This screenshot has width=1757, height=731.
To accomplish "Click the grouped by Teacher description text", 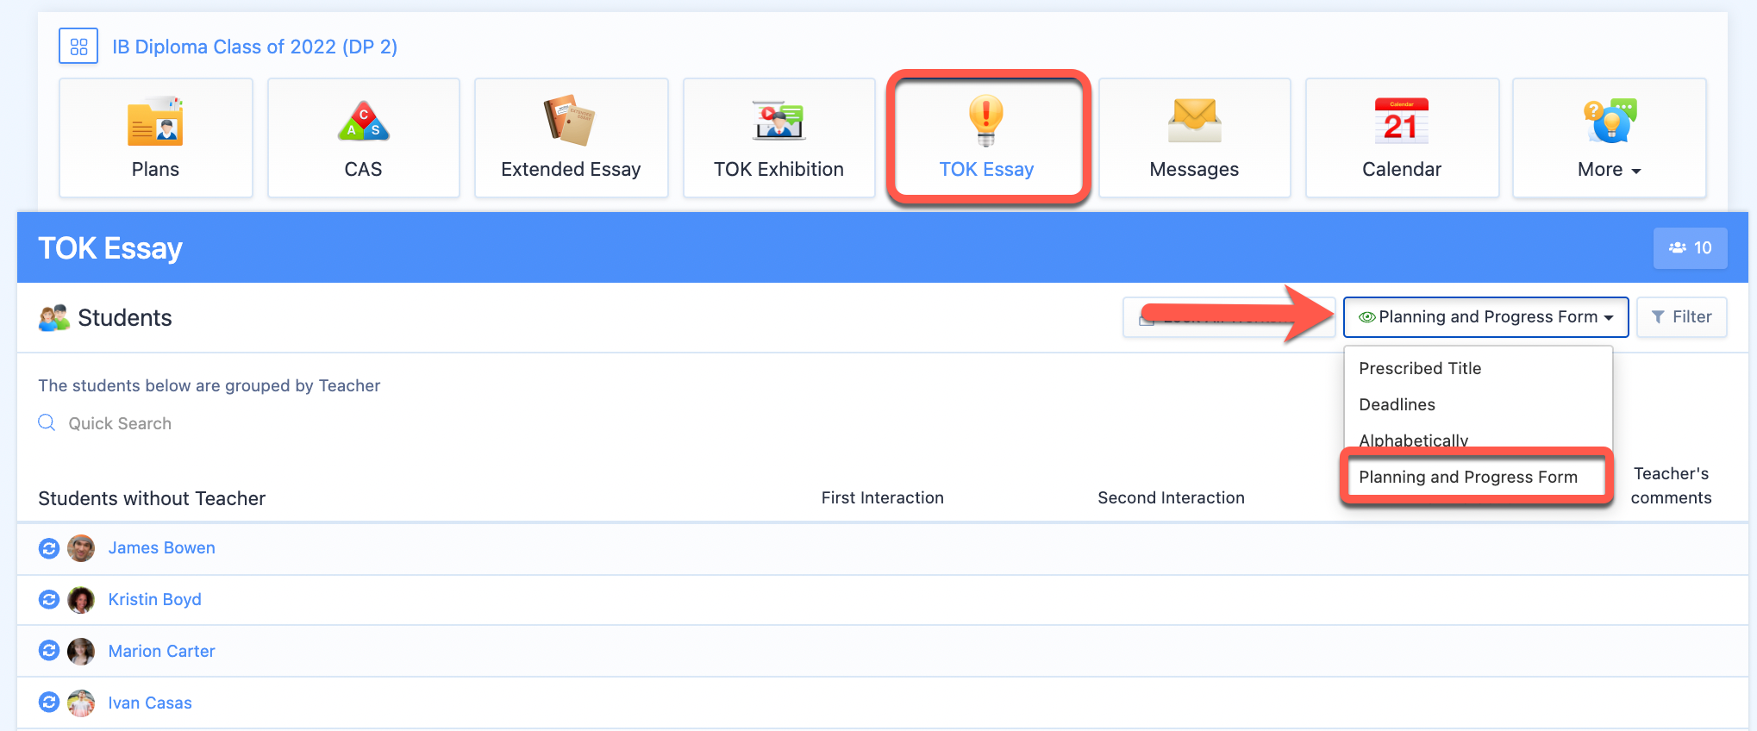I will pyautogui.click(x=209, y=385).
